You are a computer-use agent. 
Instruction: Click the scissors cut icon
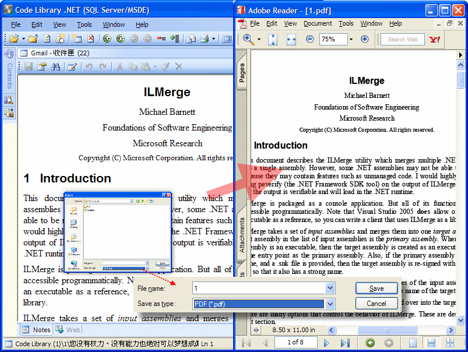(x=120, y=66)
